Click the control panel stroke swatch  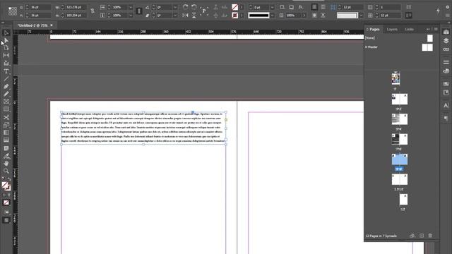coord(234,16)
